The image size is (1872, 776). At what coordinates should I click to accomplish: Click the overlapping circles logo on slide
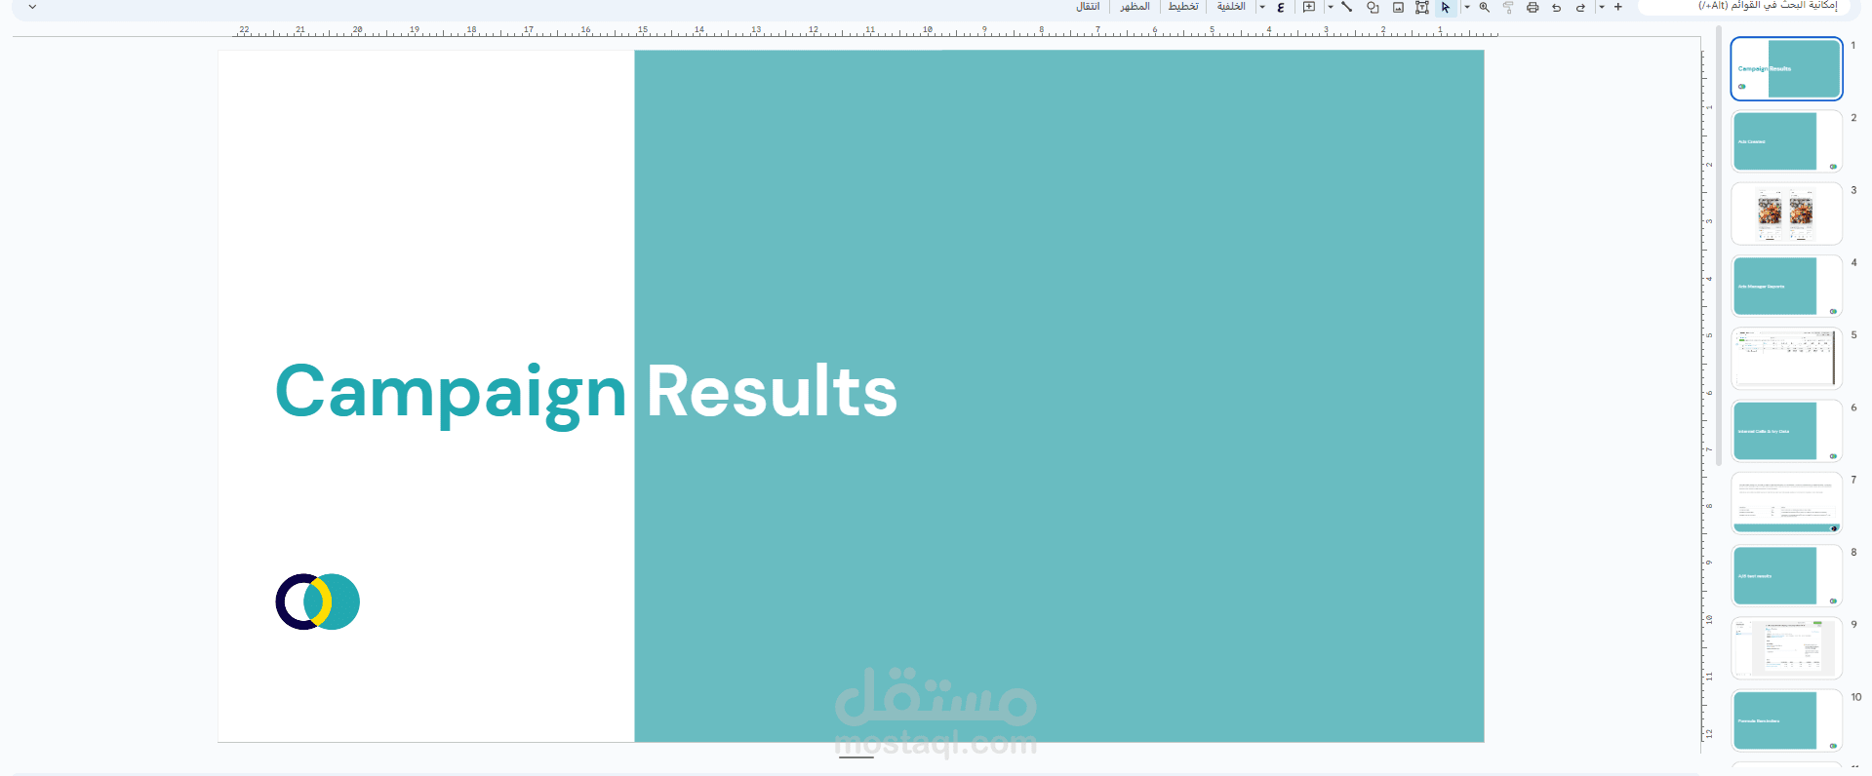[318, 601]
